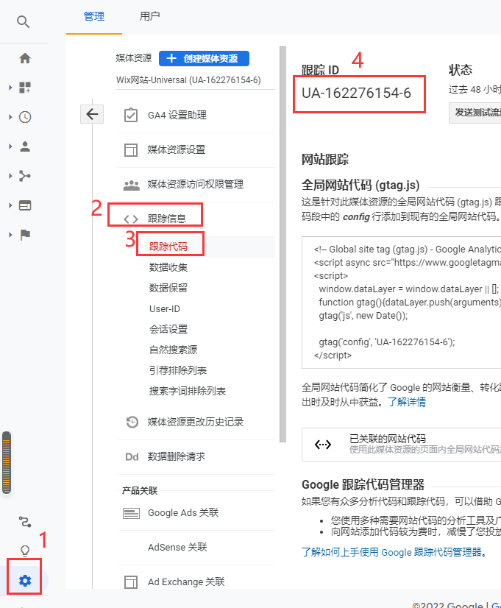This screenshot has width=501, height=608.
Task: Expand the Customization section arrow
Action: [10, 88]
